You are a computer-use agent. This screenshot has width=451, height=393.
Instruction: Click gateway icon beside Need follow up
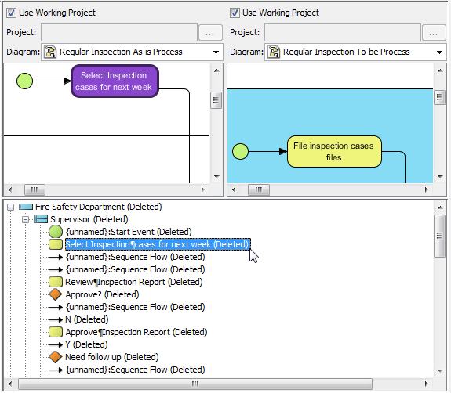pos(56,357)
